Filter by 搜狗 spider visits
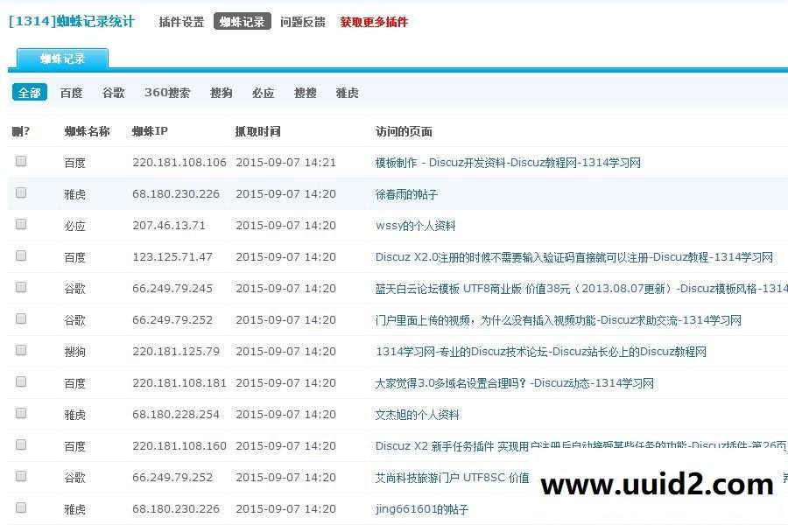Screen dimensions: 788x525 (221, 92)
